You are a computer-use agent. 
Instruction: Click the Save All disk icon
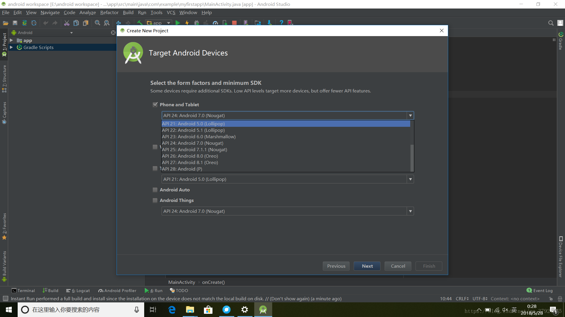point(15,23)
